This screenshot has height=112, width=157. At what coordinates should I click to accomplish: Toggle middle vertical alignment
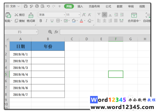click(x=104, y=15)
